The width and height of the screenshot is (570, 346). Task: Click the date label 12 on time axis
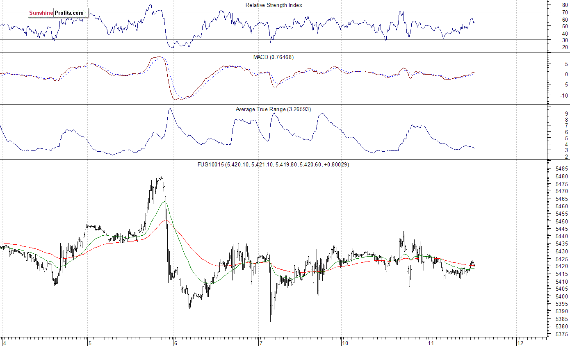pos(520,343)
